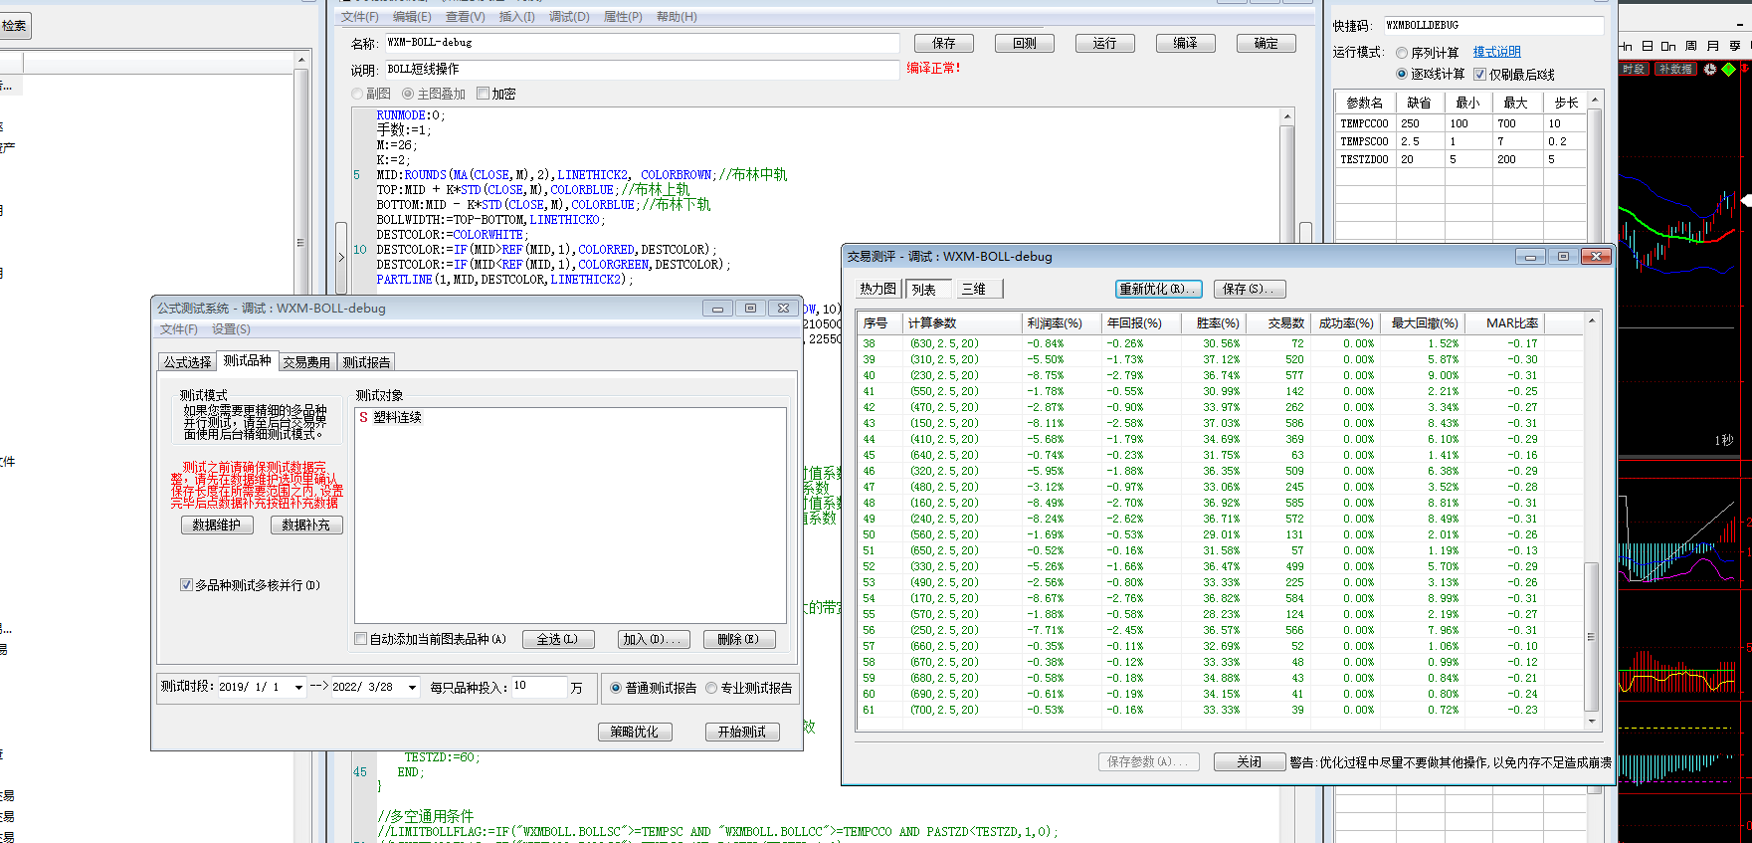Open the test end date dropdown
This screenshot has width=1752, height=843.
click(412, 687)
